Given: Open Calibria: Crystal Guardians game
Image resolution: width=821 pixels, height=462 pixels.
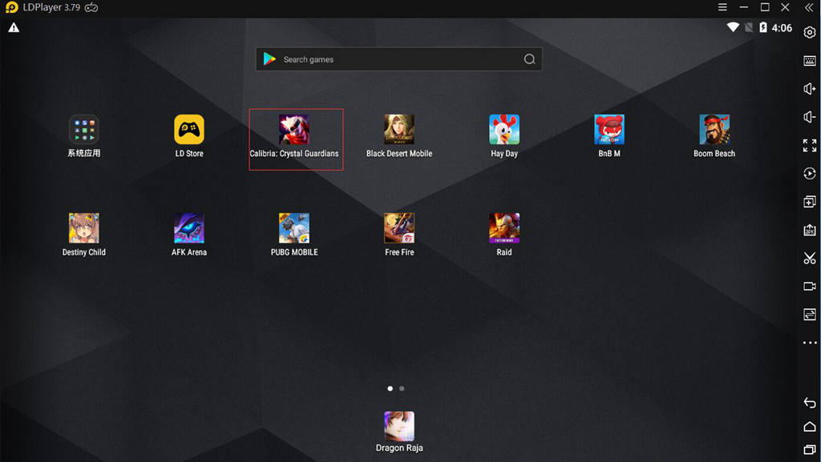Looking at the screenshot, I should [x=293, y=130].
